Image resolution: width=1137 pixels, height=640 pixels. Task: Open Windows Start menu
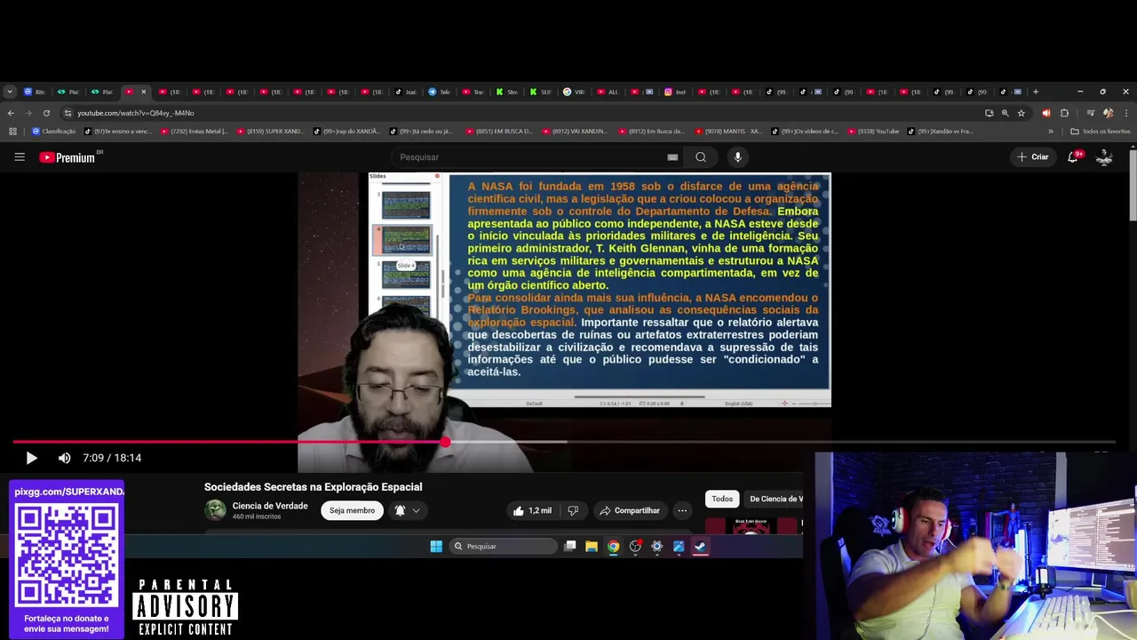[x=436, y=547]
